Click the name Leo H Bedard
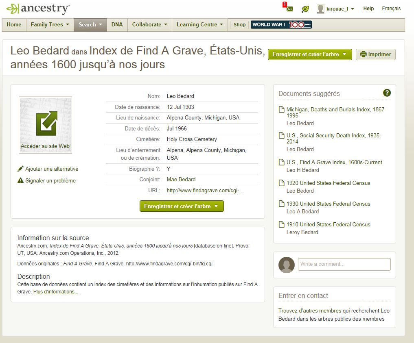Viewport: 414px width, 343px height. (x=302, y=170)
